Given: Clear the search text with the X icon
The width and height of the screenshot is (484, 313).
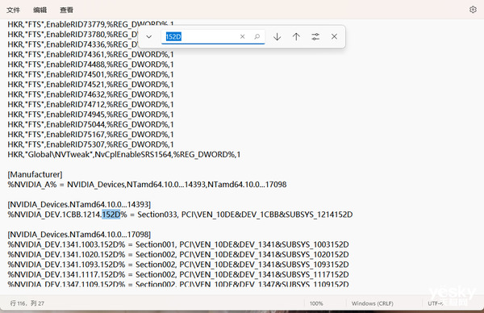Looking at the screenshot, I should 242,37.
